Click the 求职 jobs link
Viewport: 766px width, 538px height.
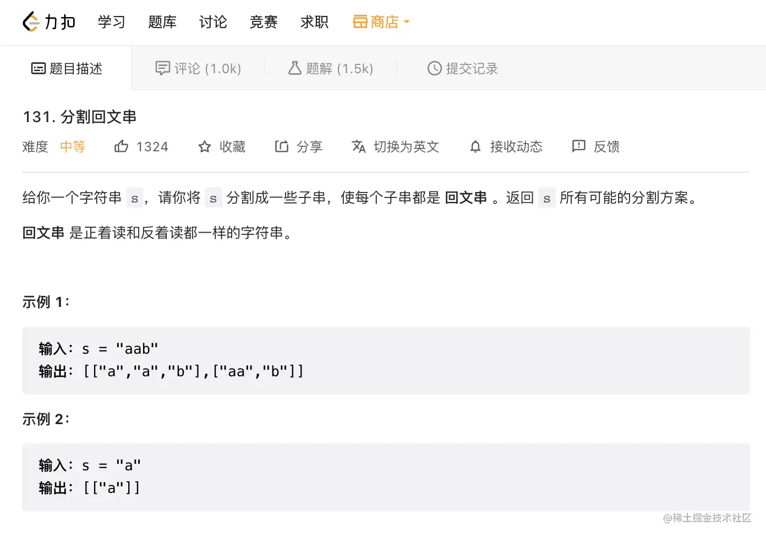(314, 22)
